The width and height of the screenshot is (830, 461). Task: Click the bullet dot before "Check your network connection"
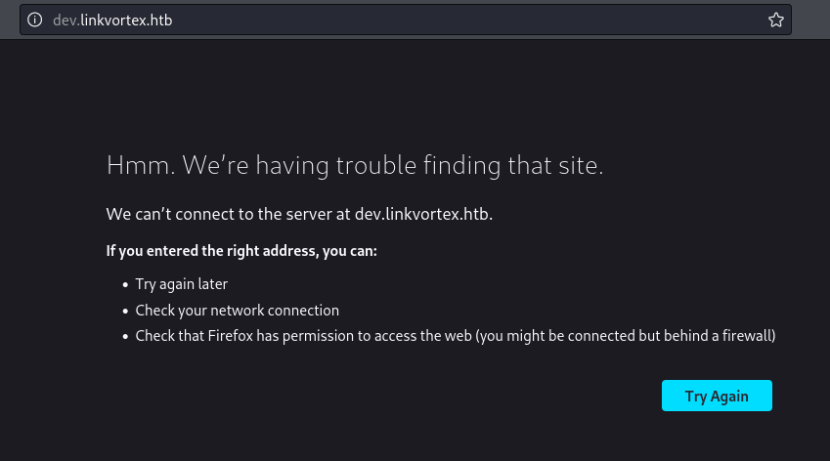[125, 312]
